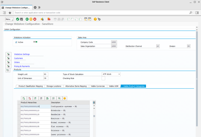Screen dimensions: 201x137
Task: Expand the Orders section
Action: (x=9, y=62)
